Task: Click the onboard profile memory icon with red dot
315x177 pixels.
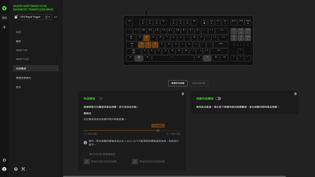Action: coord(16,17)
